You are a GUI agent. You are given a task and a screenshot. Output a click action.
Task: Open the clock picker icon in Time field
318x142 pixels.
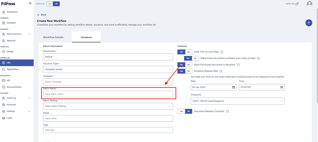tap(281, 87)
